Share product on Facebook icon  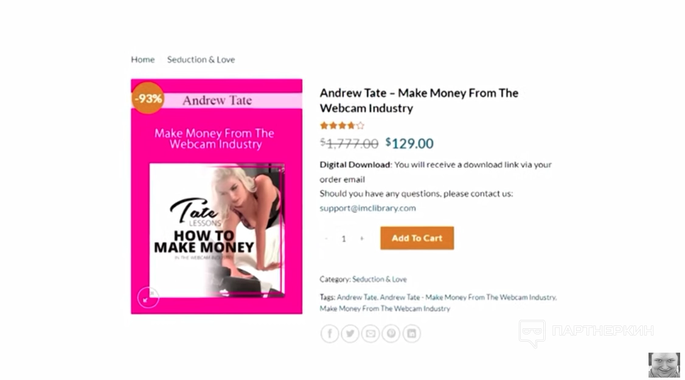(330, 334)
